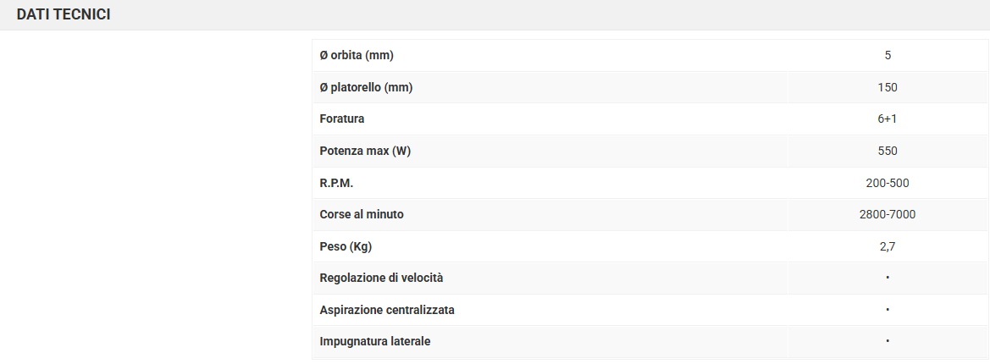Select the Corse al minuto label

coord(362,214)
